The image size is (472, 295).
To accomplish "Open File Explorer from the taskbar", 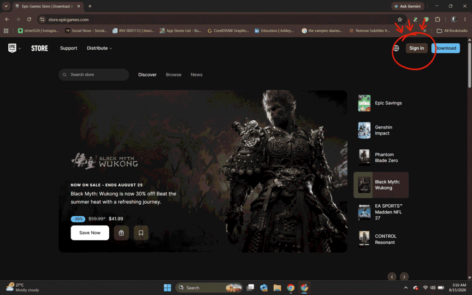I will pos(277,288).
